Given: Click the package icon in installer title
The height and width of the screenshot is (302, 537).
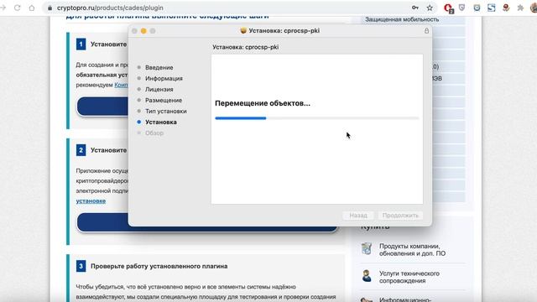Looking at the screenshot, I should [x=243, y=30].
